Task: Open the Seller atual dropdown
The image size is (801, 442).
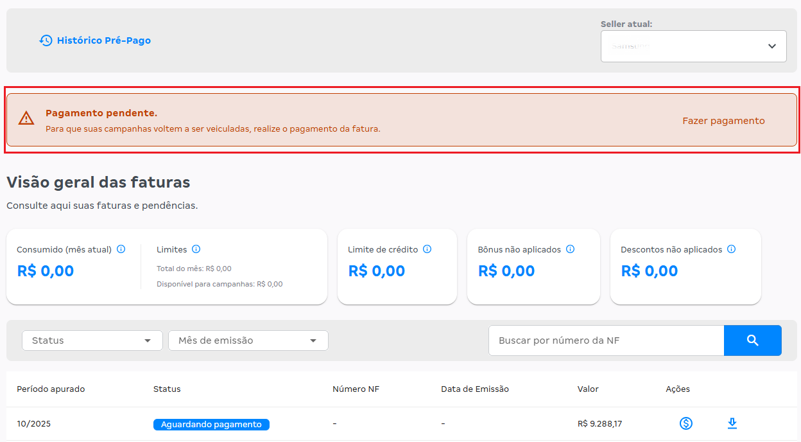Action: click(x=693, y=46)
